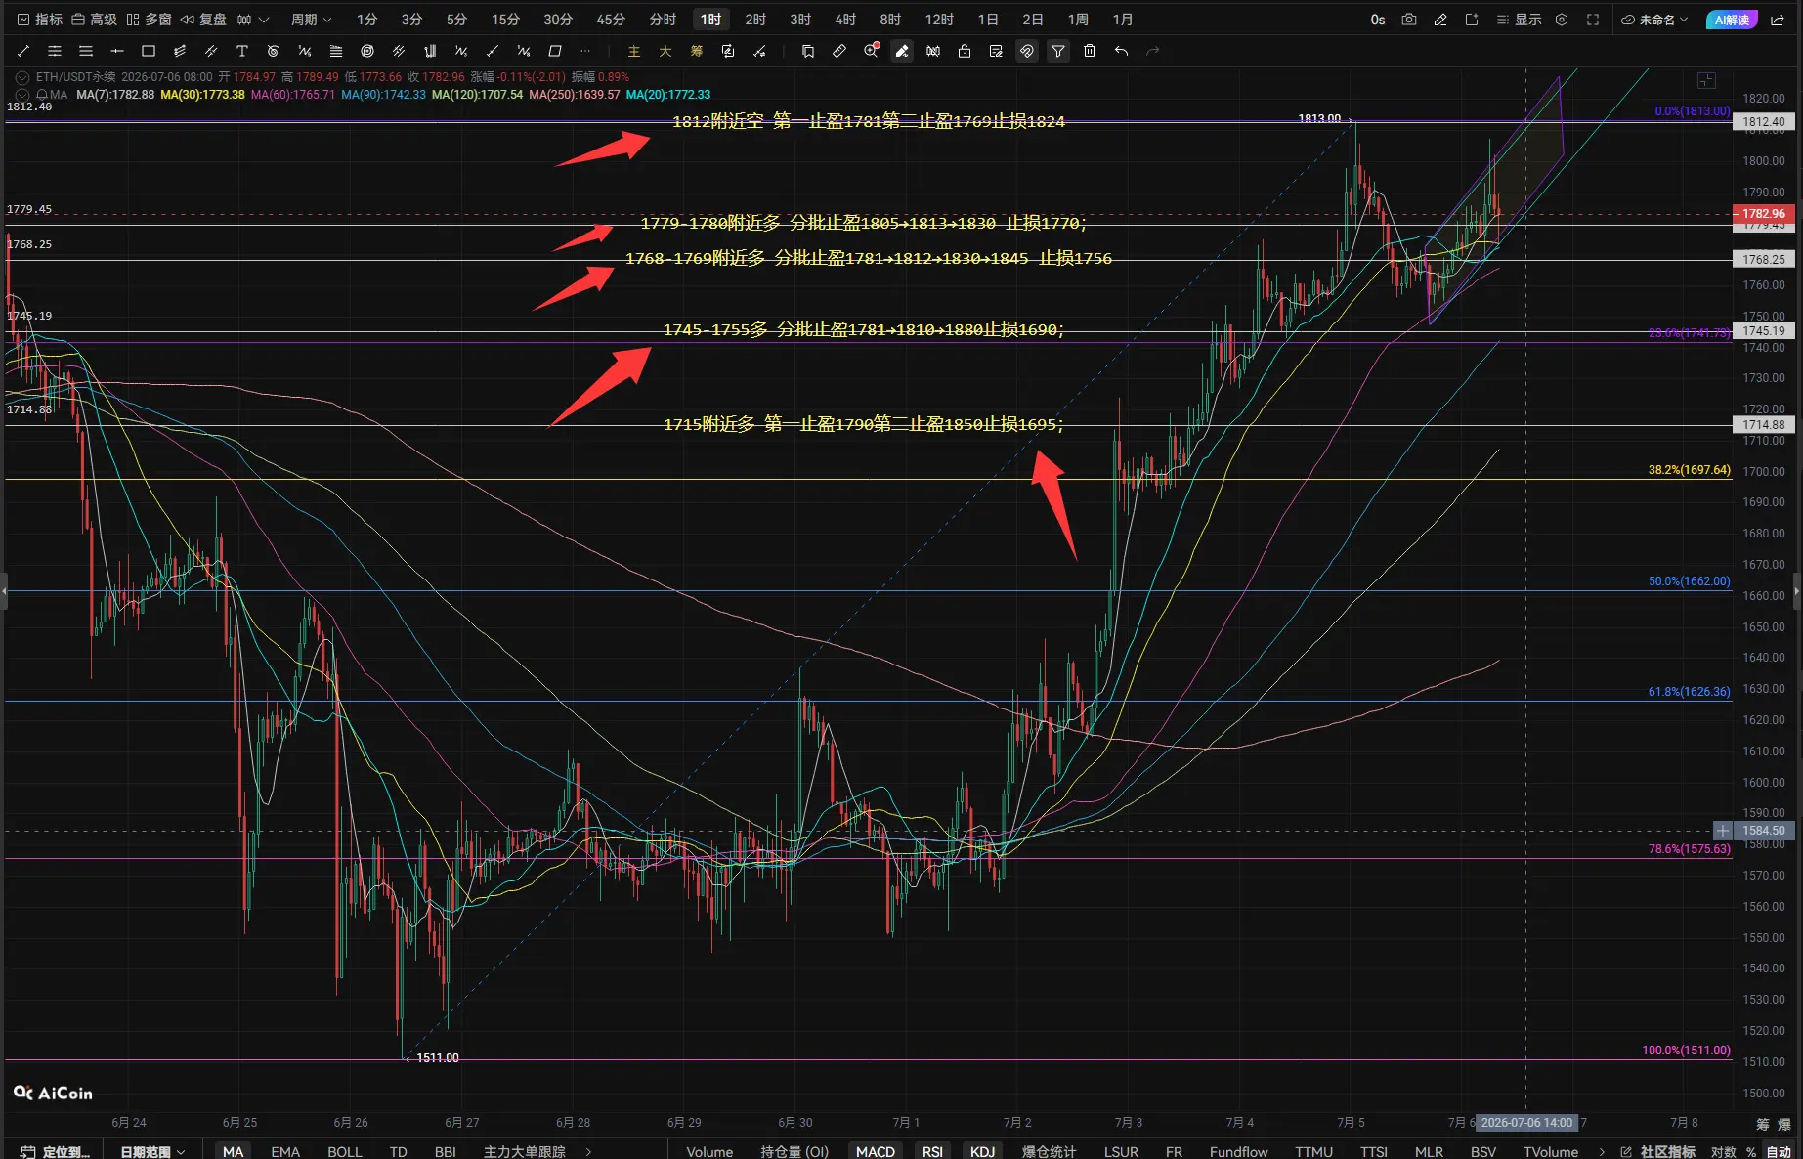Viewport: 1803px width, 1159px height.
Task: Switch to 1周 timeframe
Action: coord(1078,20)
